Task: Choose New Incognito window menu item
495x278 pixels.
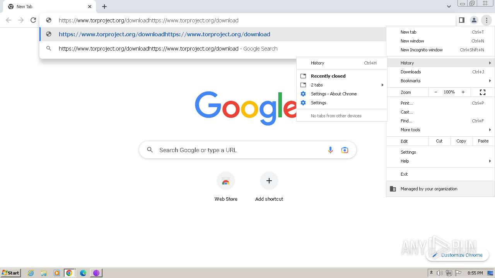Action: coord(440,50)
